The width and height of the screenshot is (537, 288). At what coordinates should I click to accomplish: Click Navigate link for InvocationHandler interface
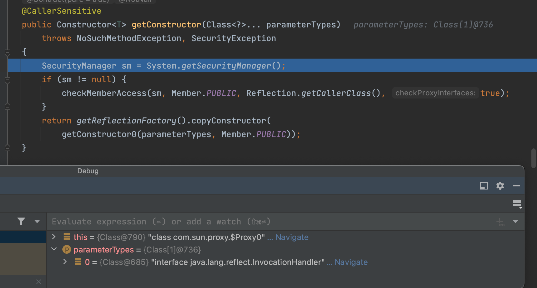(x=351, y=262)
